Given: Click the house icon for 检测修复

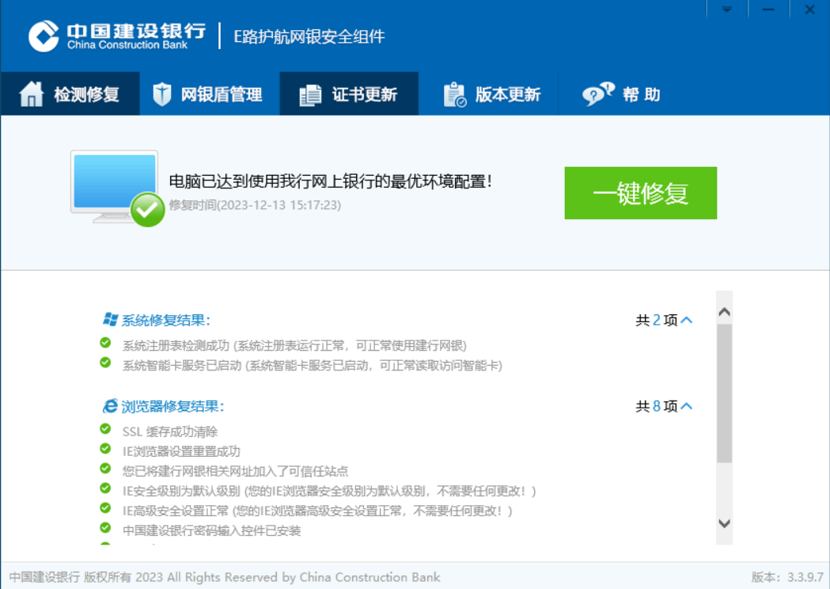Looking at the screenshot, I should click(x=32, y=94).
